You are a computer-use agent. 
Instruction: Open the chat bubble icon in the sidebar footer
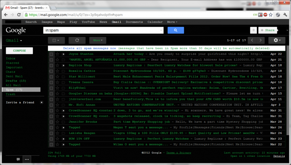[18, 159]
